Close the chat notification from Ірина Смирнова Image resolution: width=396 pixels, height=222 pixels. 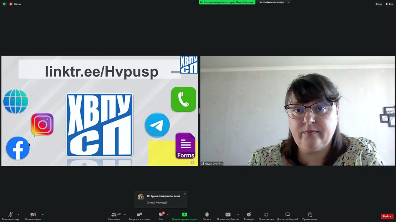click(x=184, y=194)
